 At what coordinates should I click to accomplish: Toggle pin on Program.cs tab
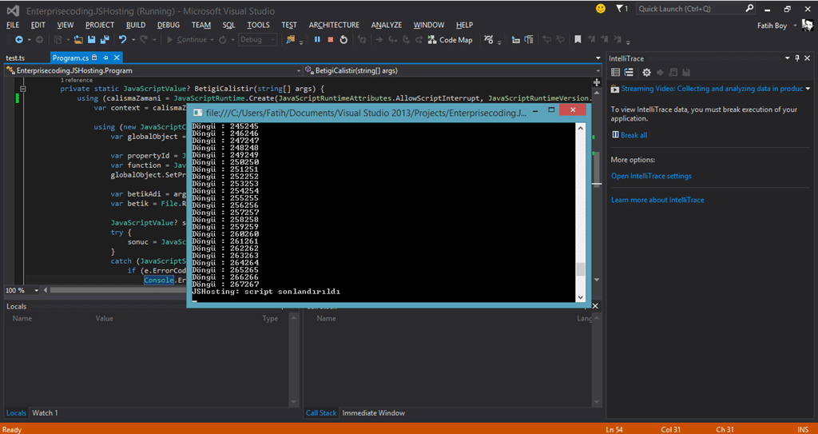[105, 58]
